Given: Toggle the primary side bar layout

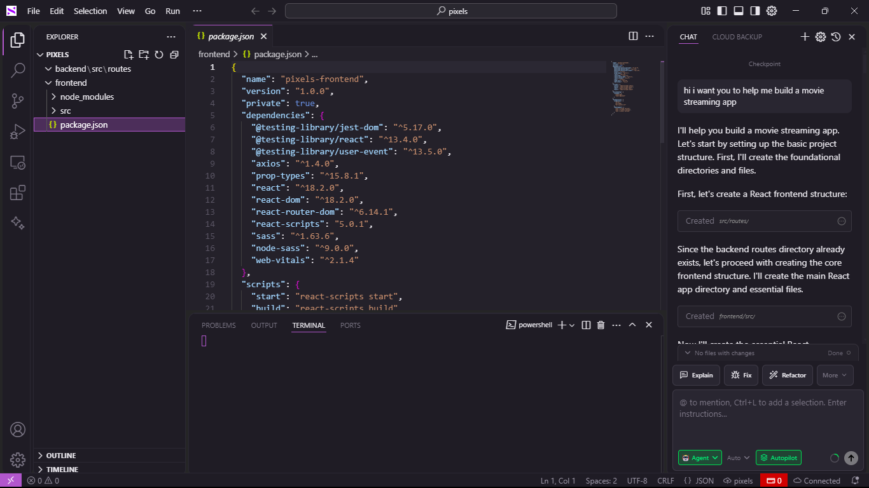Looking at the screenshot, I should click(x=722, y=11).
